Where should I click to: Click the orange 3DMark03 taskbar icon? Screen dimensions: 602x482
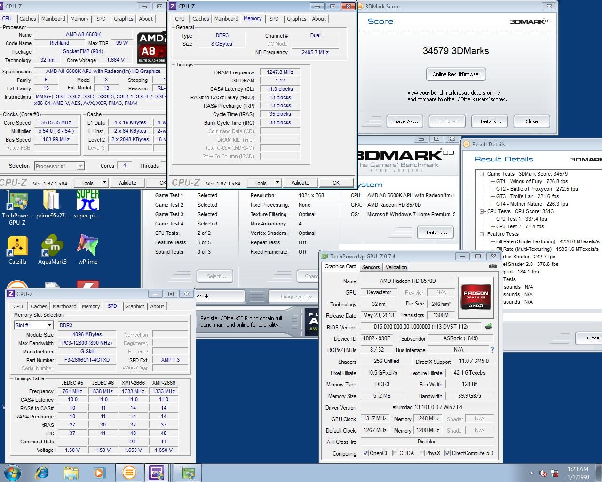(129, 472)
